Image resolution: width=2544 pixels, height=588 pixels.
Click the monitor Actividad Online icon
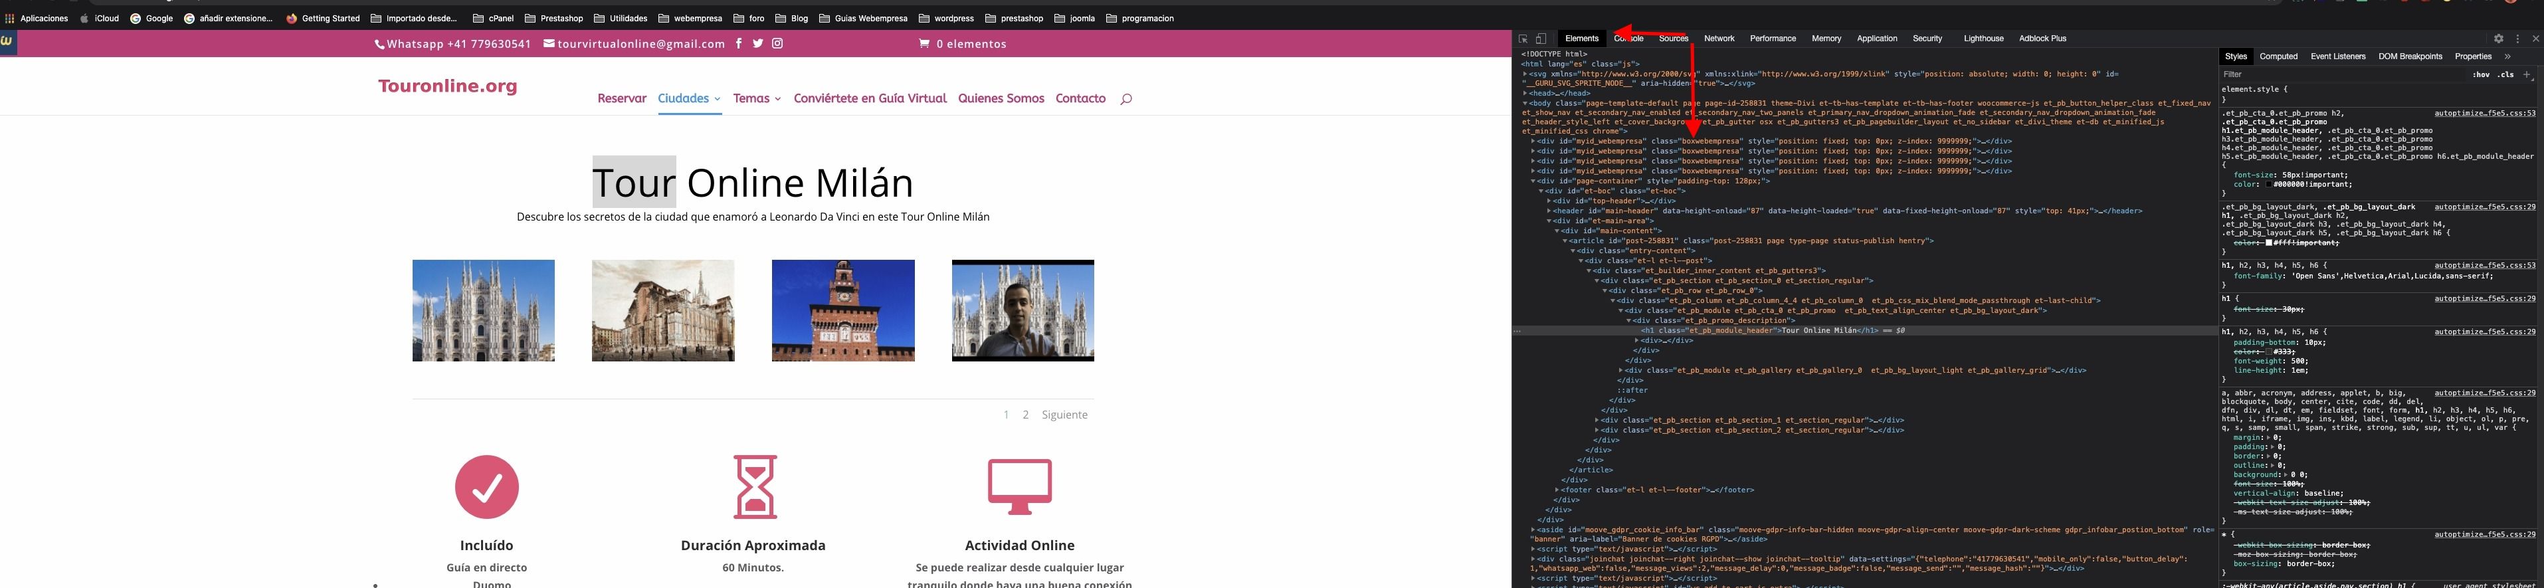click(1020, 487)
